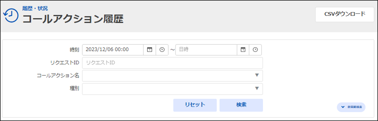Click the CSVダウンロード button
This screenshot has height=121, width=378.
click(345, 14)
